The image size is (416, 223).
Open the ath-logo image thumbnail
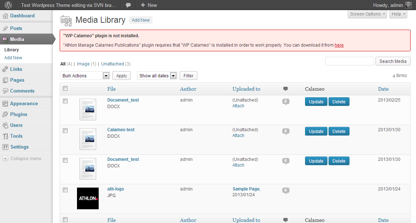pyautogui.click(x=88, y=198)
